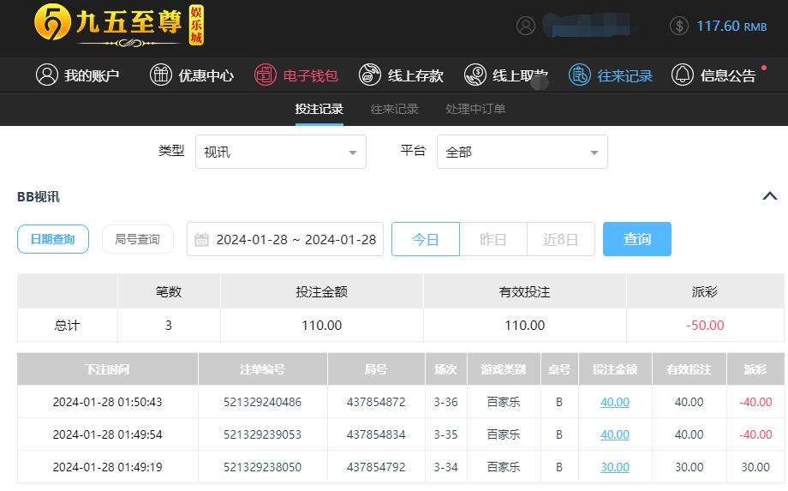
Task: Click the 电子钱包 wallet icon
Action: [266, 75]
